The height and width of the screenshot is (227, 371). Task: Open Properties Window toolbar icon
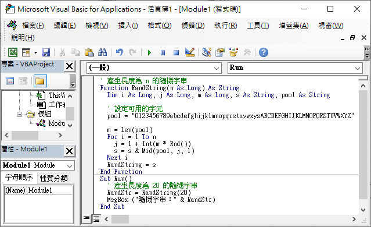point(220,52)
